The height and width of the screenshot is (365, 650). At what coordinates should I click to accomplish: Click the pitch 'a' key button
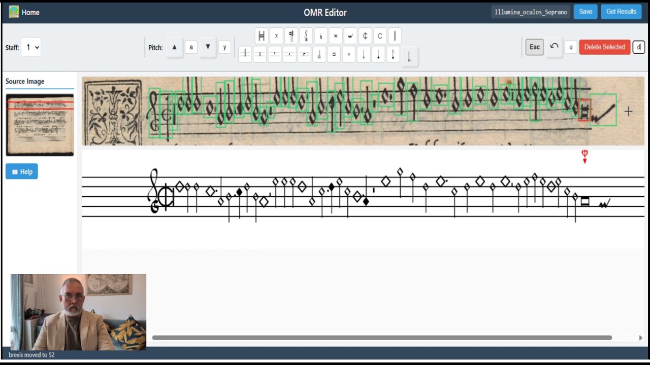(x=191, y=47)
